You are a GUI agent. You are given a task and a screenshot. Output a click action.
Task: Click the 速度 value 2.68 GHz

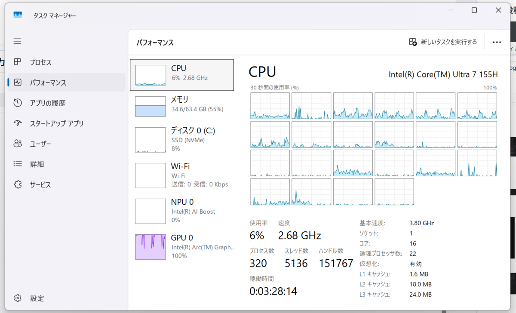click(x=300, y=236)
